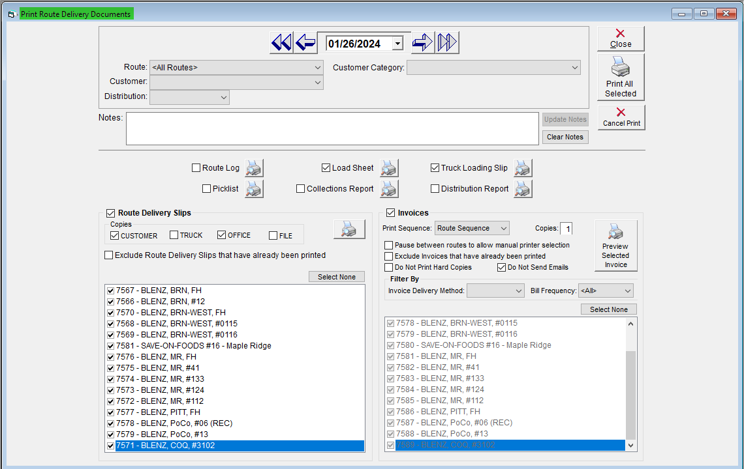The height and width of the screenshot is (469, 744).
Task: Preview the Picklist report
Action: (x=254, y=188)
